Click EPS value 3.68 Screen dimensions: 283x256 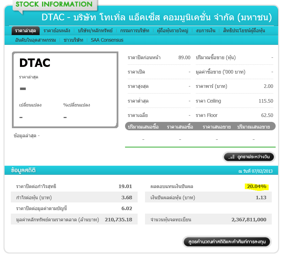tap(126, 198)
